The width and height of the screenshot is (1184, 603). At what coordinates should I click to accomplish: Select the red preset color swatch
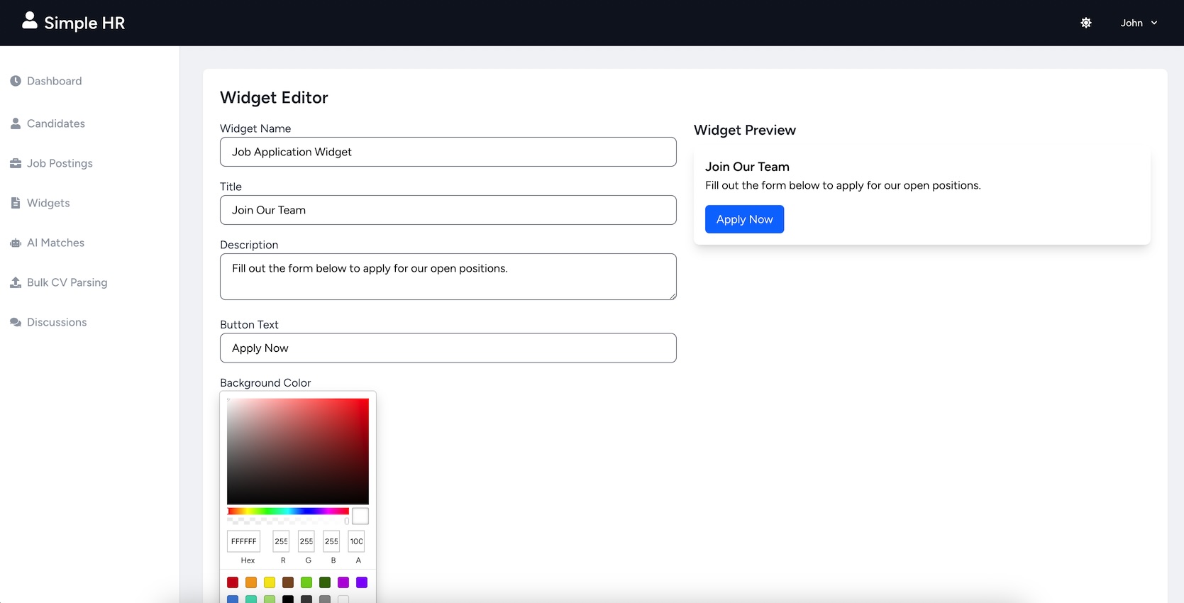(x=233, y=582)
